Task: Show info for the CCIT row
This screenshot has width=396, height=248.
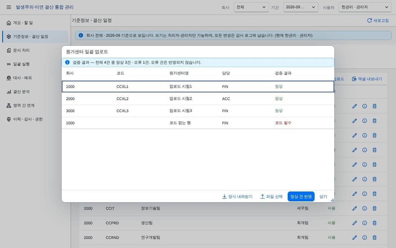Action: 364,208
